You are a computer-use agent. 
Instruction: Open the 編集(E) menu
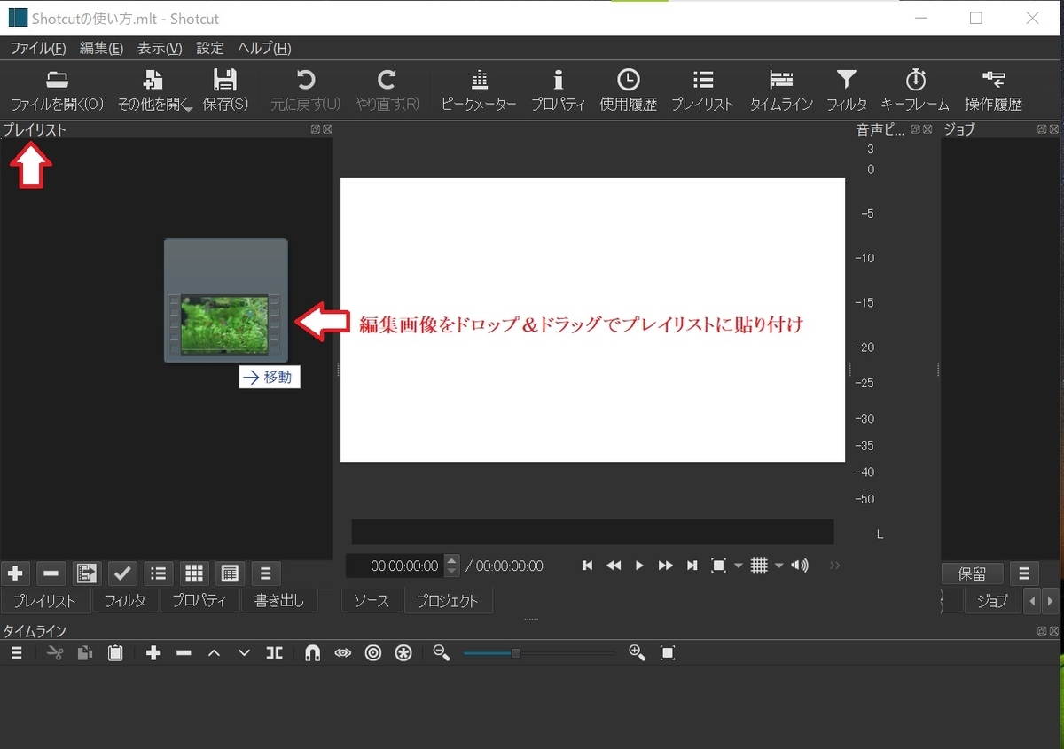coord(101,48)
